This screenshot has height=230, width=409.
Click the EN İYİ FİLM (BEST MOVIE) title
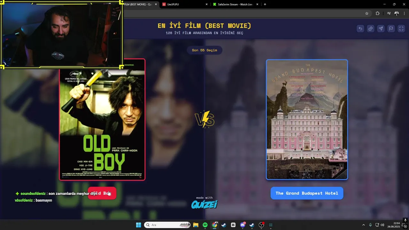pyautogui.click(x=204, y=26)
